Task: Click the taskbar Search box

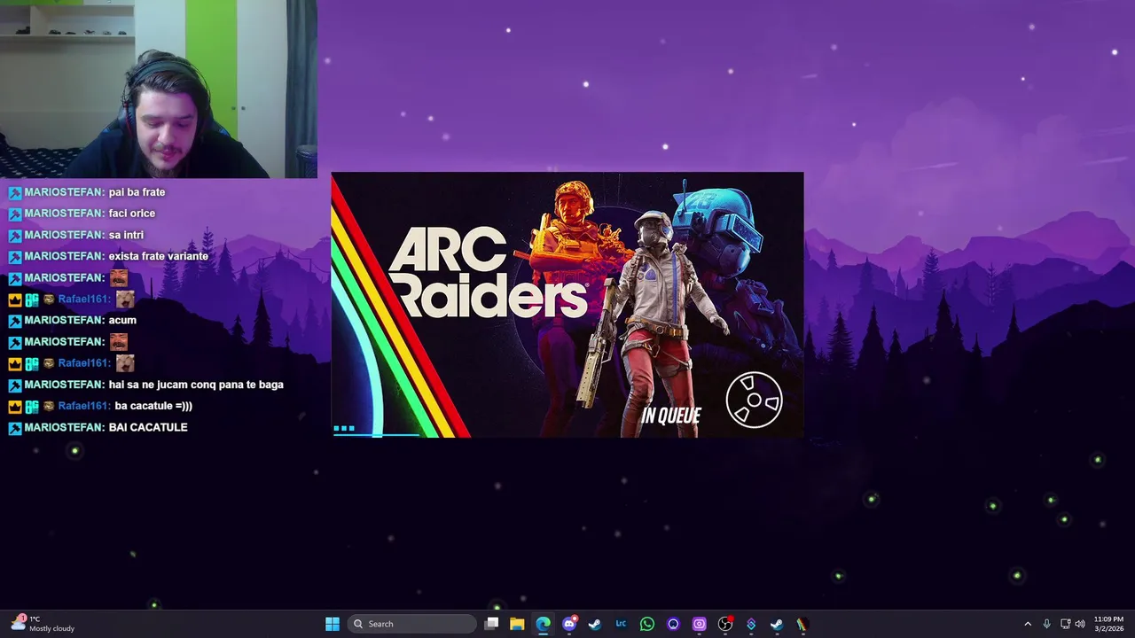Action: (411, 624)
